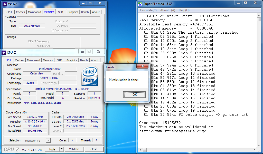Image resolution: width=263 pixels, height=154 pixels.
Task: Click the Technology value 32 nm
Action: [x=30, y=83]
